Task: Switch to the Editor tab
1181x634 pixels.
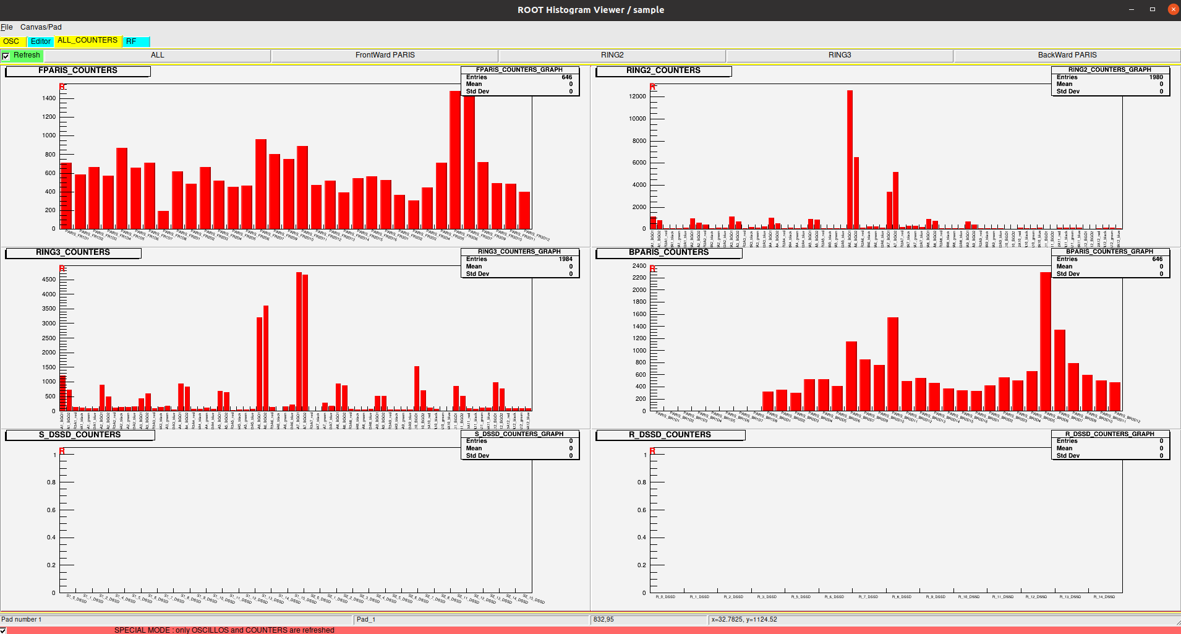Action: 41,41
